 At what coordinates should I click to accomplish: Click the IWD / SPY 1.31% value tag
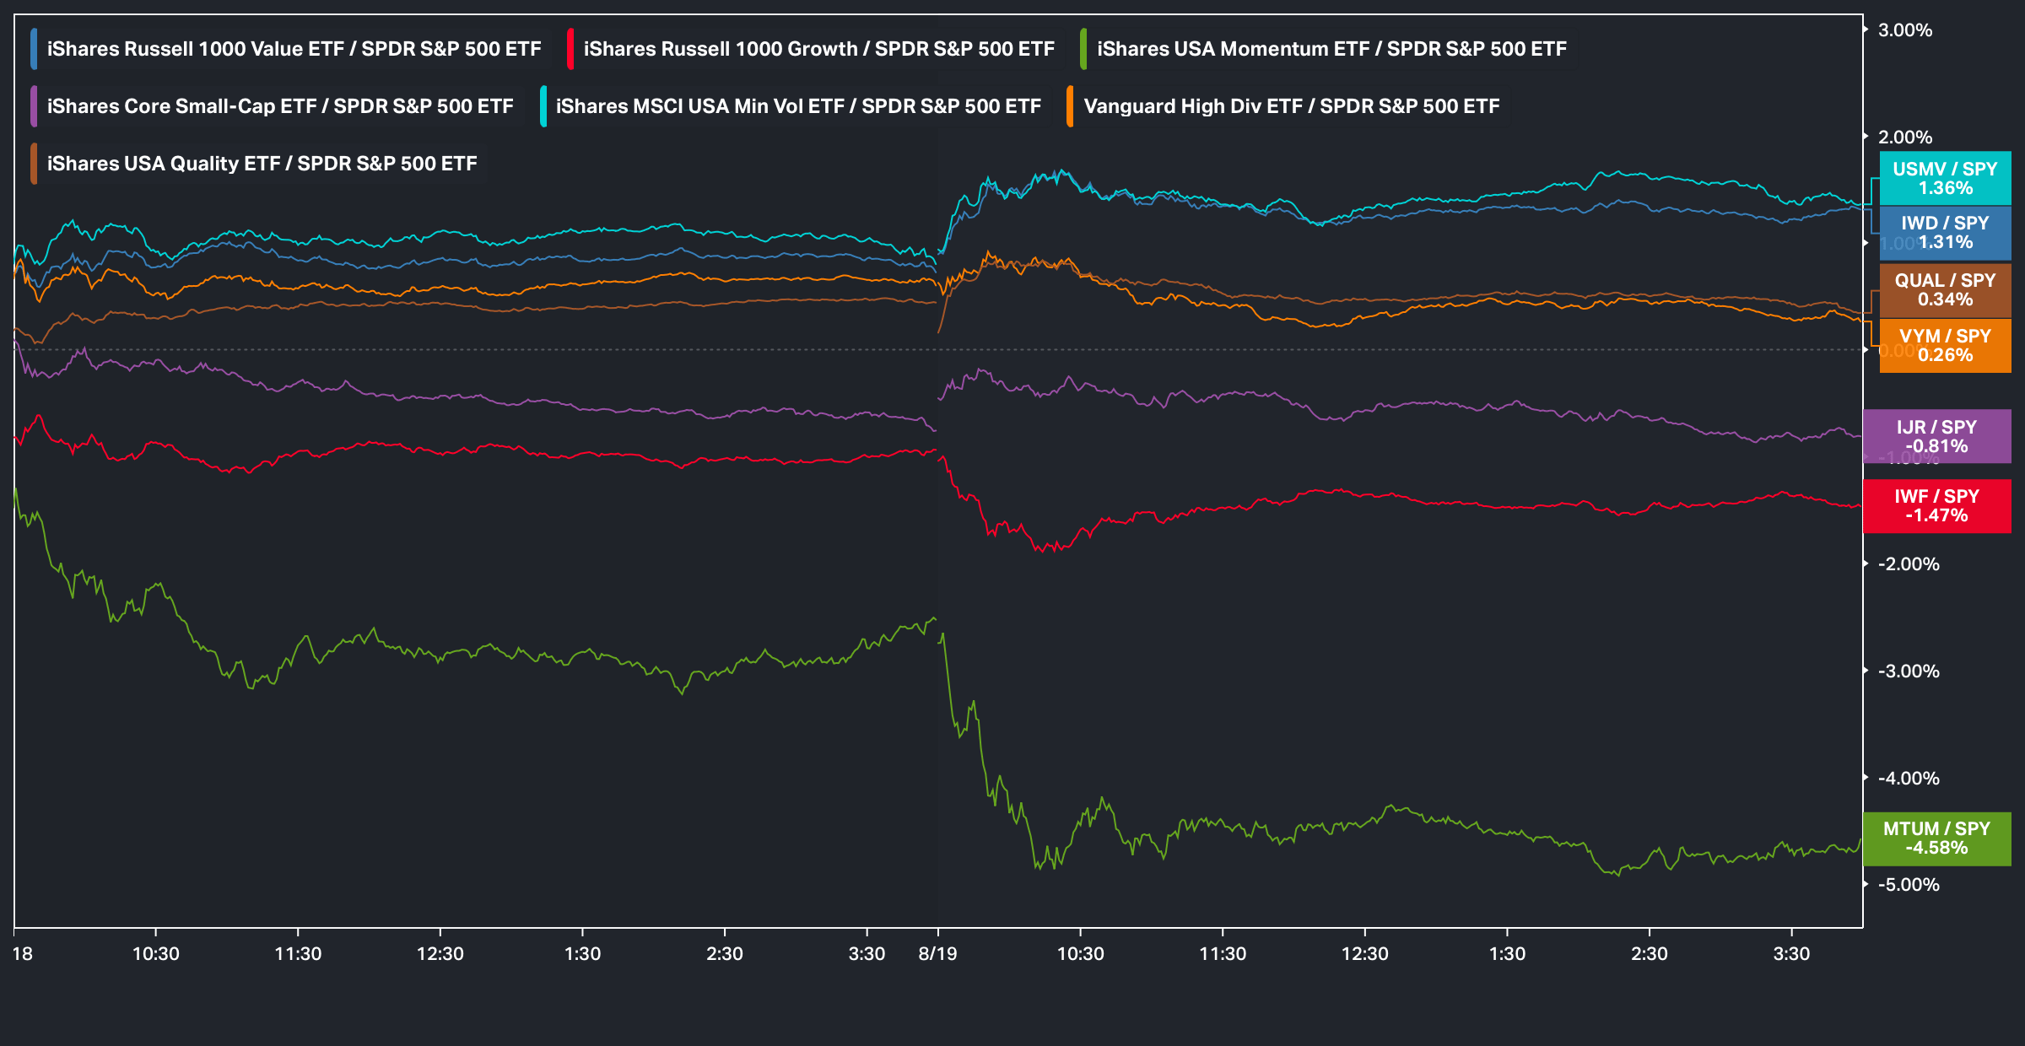coord(1945,233)
